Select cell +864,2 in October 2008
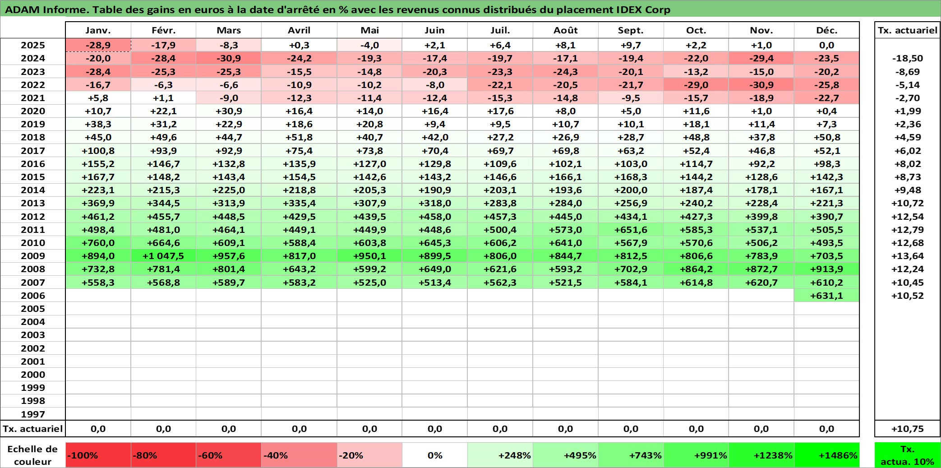The image size is (941, 468). tap(696, 269)
